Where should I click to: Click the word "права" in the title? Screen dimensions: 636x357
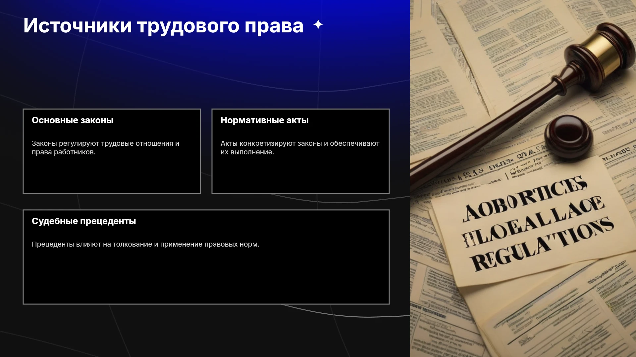click(274, 26)
